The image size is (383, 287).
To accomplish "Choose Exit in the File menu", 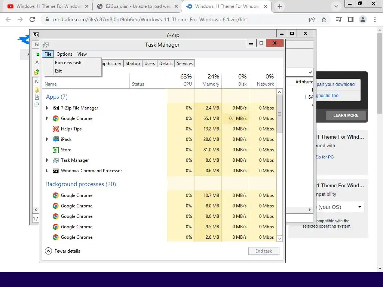I will click(x=58, y=71).
